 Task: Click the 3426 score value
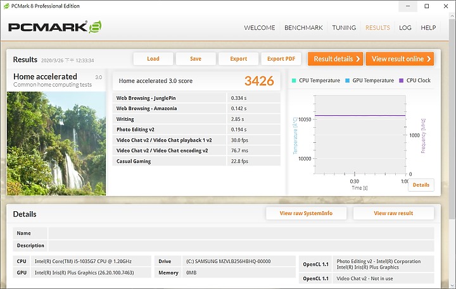pos(259,81)
